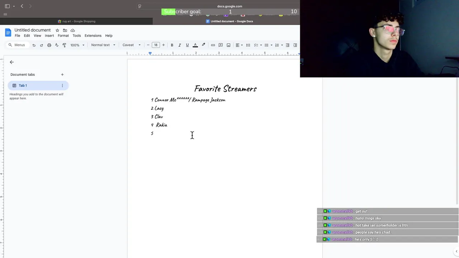Click the docs.google.com address bar

229,6
